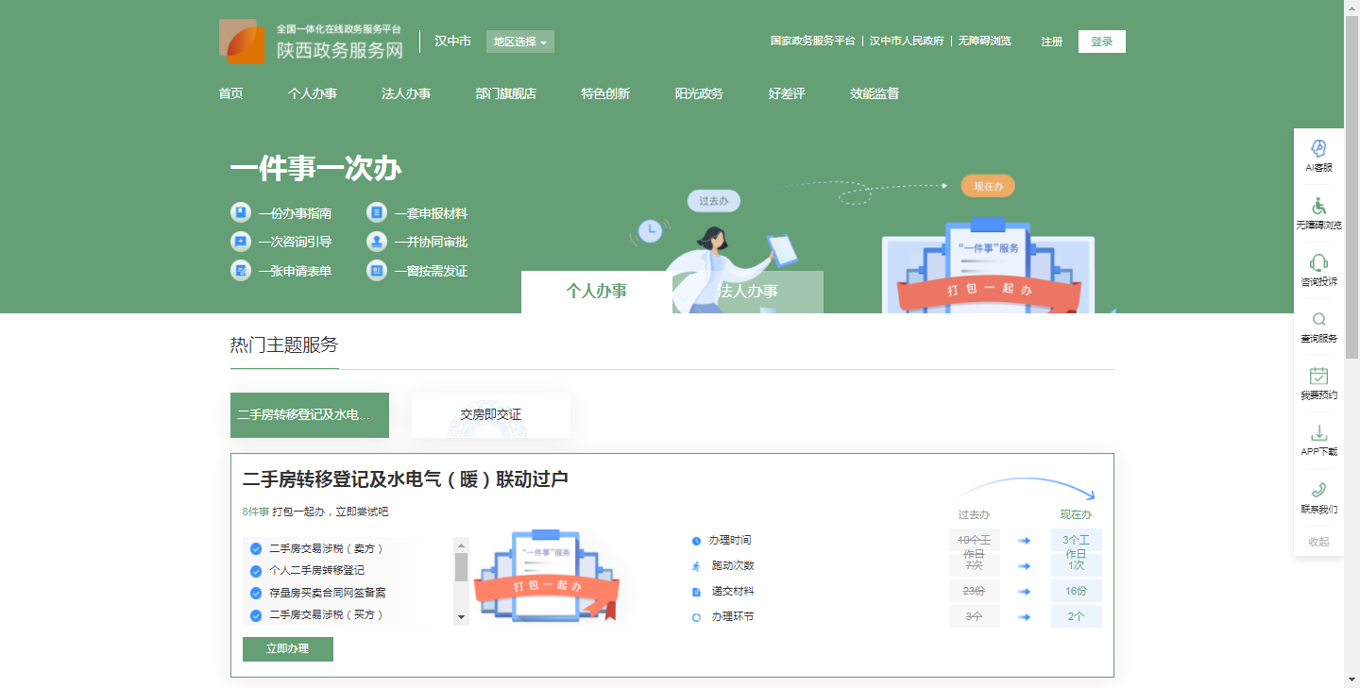1360x688 pixels.
Task: Open 我要预约 calendar icon
Action: click(1318, 377)
